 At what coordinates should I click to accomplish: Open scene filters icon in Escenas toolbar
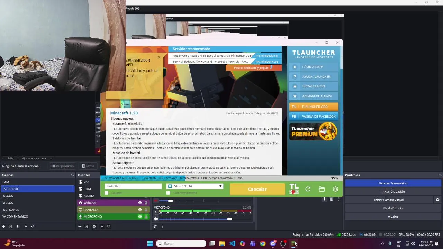point(18,227)
